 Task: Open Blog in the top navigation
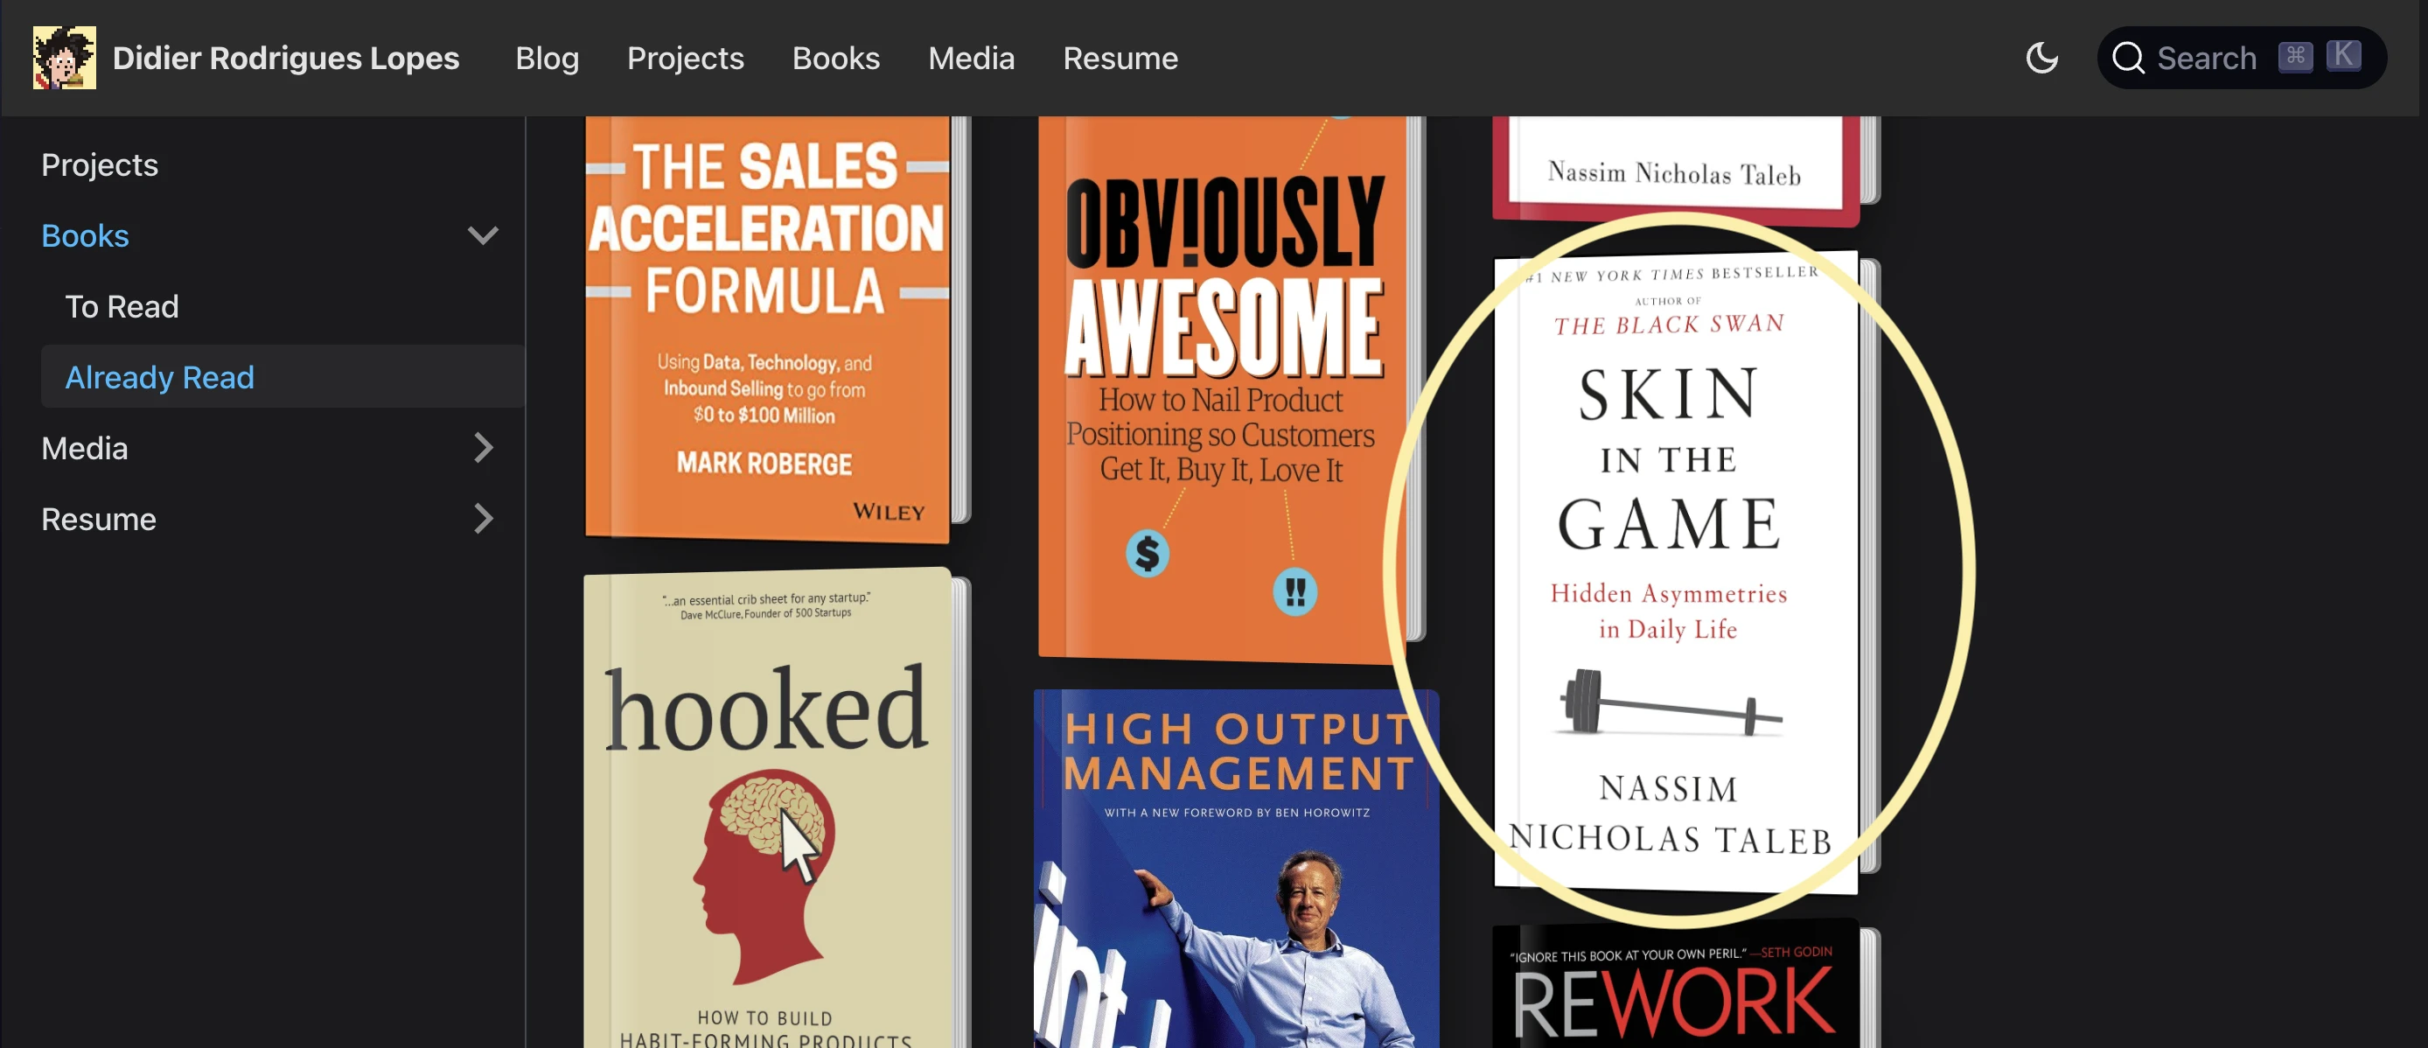[547, 59]
